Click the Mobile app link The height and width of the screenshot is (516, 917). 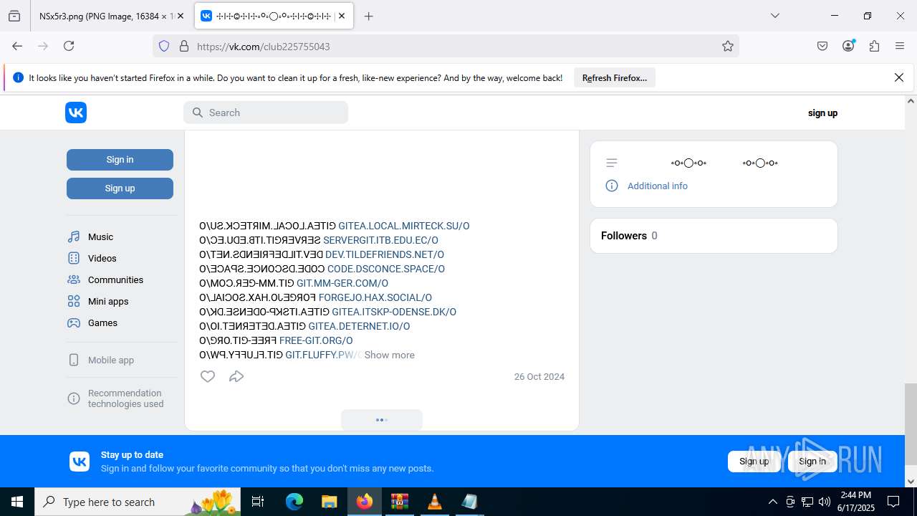coord(111,360)
